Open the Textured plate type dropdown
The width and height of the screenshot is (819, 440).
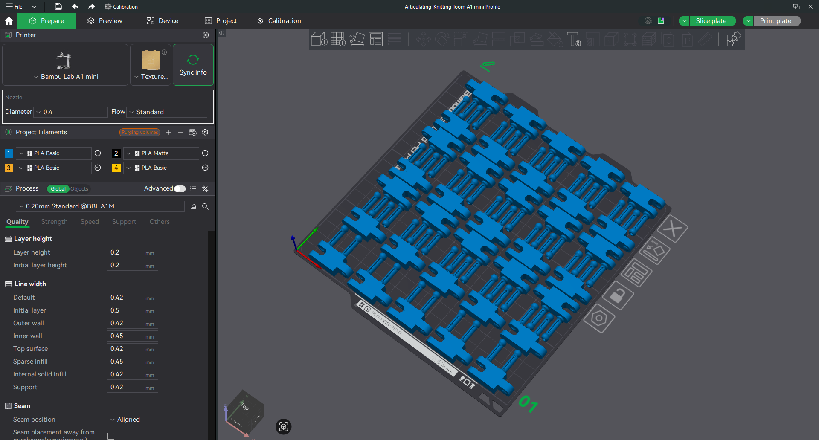pyautogui.click(x=151, y=65)
